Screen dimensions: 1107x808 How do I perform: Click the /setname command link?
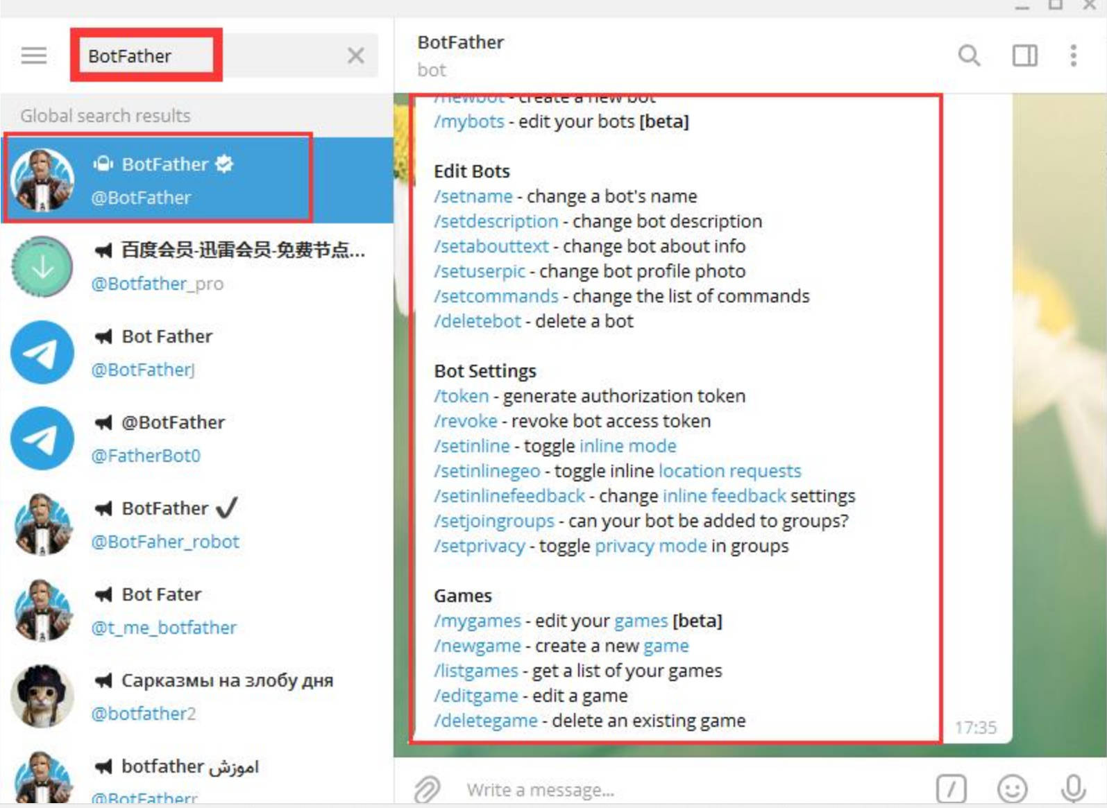point(473,196)
